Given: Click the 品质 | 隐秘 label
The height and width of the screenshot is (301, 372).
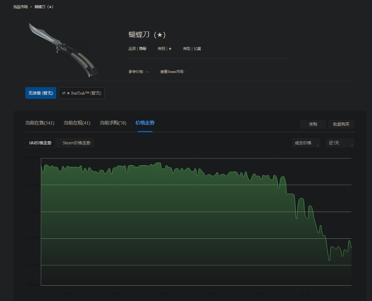Looking at the screenshot, I should tap(137, 48).
